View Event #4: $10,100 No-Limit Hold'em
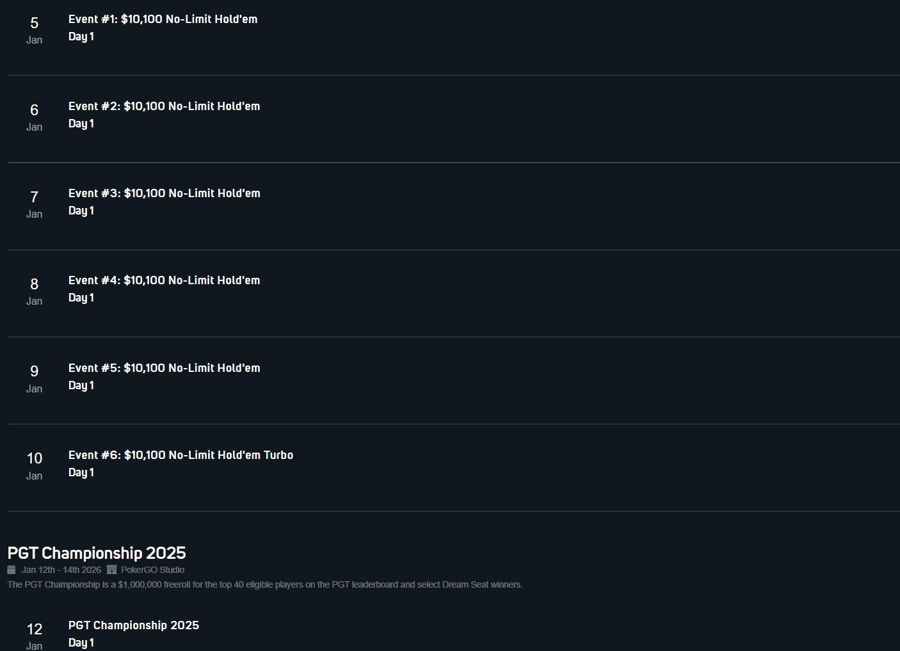Image resolution: width=900 pixels, height=651 pixels. (x=164, y=280)
